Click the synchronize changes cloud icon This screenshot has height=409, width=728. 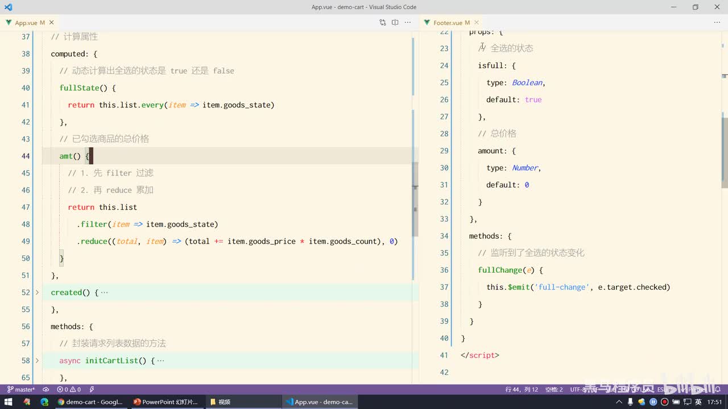(45, 390)
